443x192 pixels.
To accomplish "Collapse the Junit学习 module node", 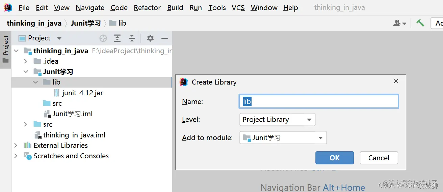I will pos(26,72).
